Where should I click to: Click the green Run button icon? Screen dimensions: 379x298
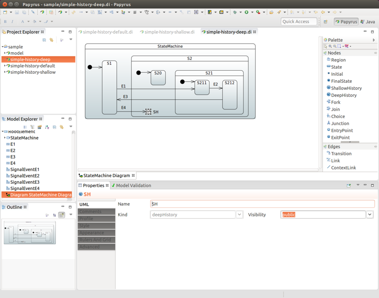click(x=246, y=12)
